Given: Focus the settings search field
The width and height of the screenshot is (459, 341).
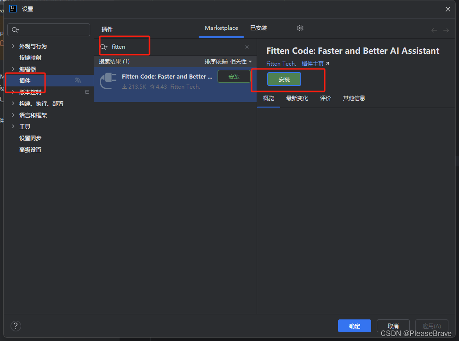Looking at the screenshot, I should 49,30.
